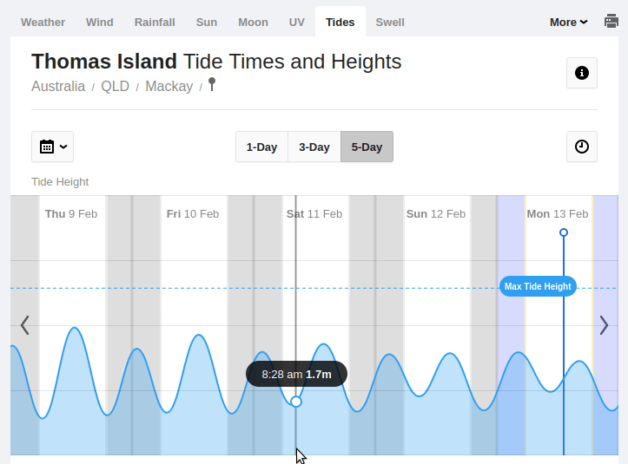Click the Australia breadcrumb link
The height and width of the screenshot is (464, 628).
coord(58,87)
